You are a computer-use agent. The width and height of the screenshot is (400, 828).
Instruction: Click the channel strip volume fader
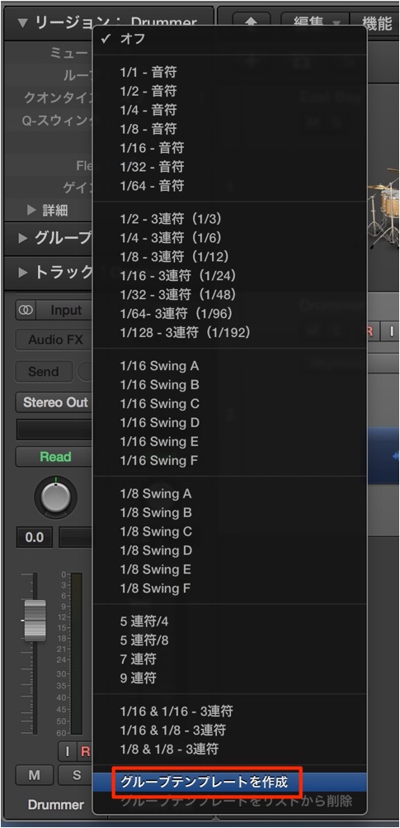[35, 621]
